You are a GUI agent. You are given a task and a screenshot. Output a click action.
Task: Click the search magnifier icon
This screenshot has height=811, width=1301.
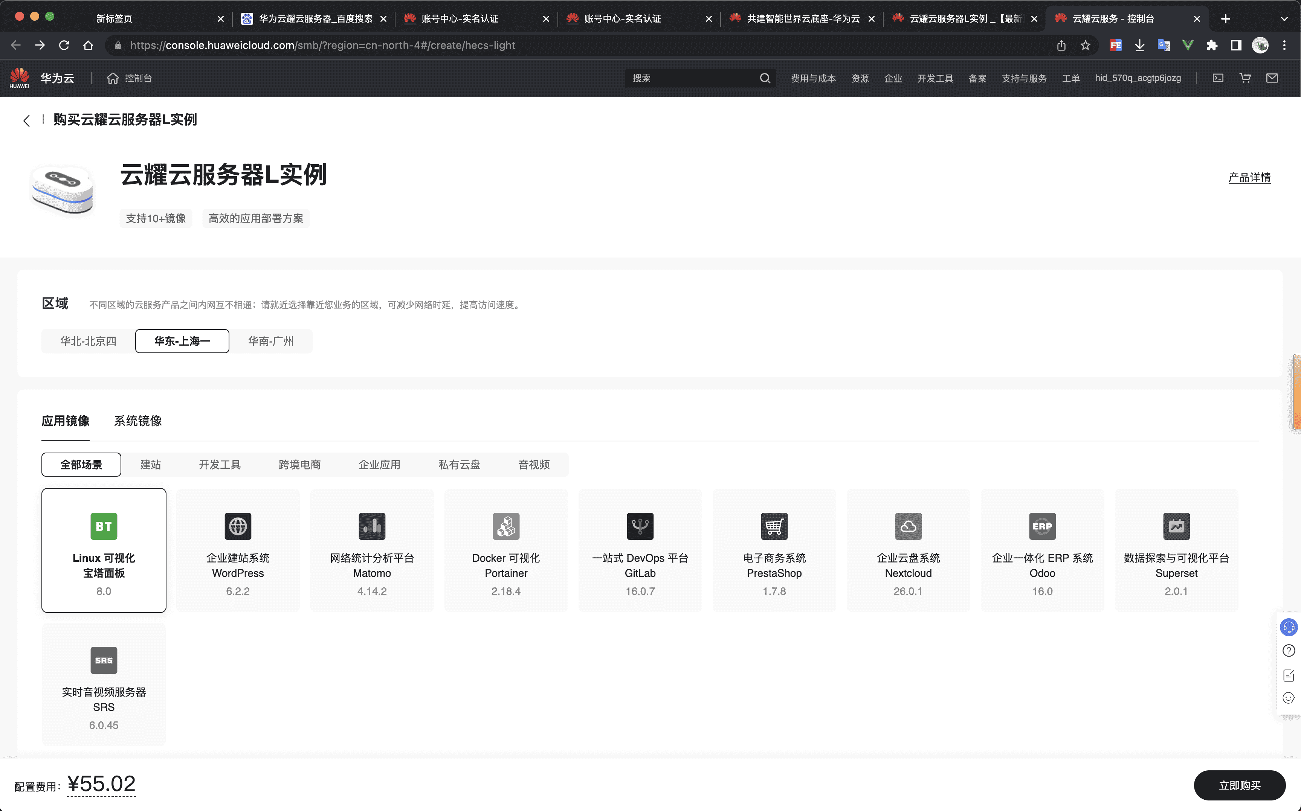[765, 78]
